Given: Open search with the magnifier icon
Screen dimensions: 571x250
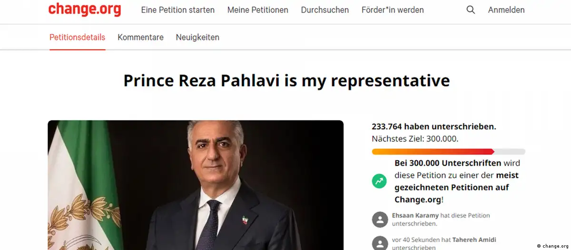Looking at the screenshot, I should (471, 10).
